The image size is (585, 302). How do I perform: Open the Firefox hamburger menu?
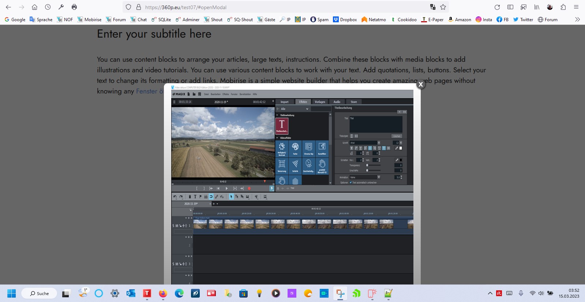576,7
